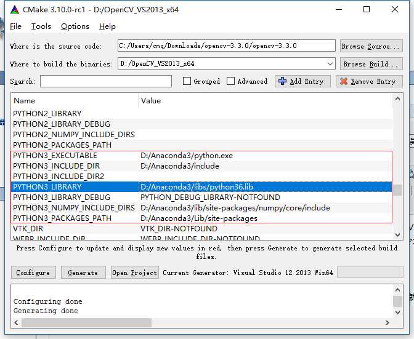Select the PYTHON3_NUMPY_INCLUDE_DIRS entry

click(x=74, y=208)
